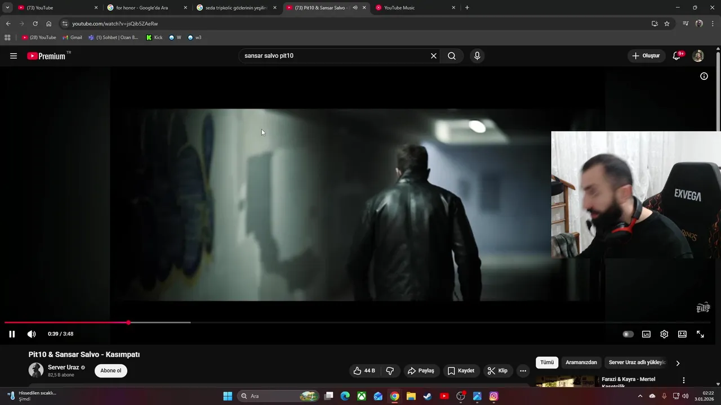Reload the current page
This screenshot has width=721, height=405.
pyautogui.click(x=35, y=24)
